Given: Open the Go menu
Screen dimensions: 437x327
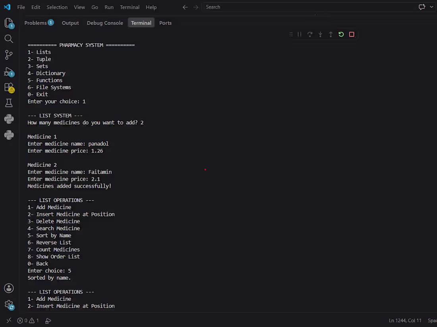Looking at the screenshot, I should (95, 7).
